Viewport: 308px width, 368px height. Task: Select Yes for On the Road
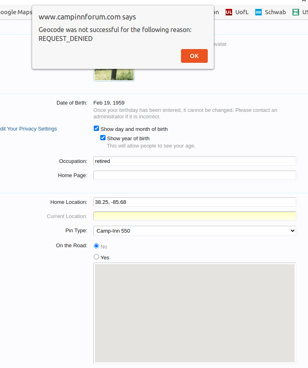[x=96, y=257]
